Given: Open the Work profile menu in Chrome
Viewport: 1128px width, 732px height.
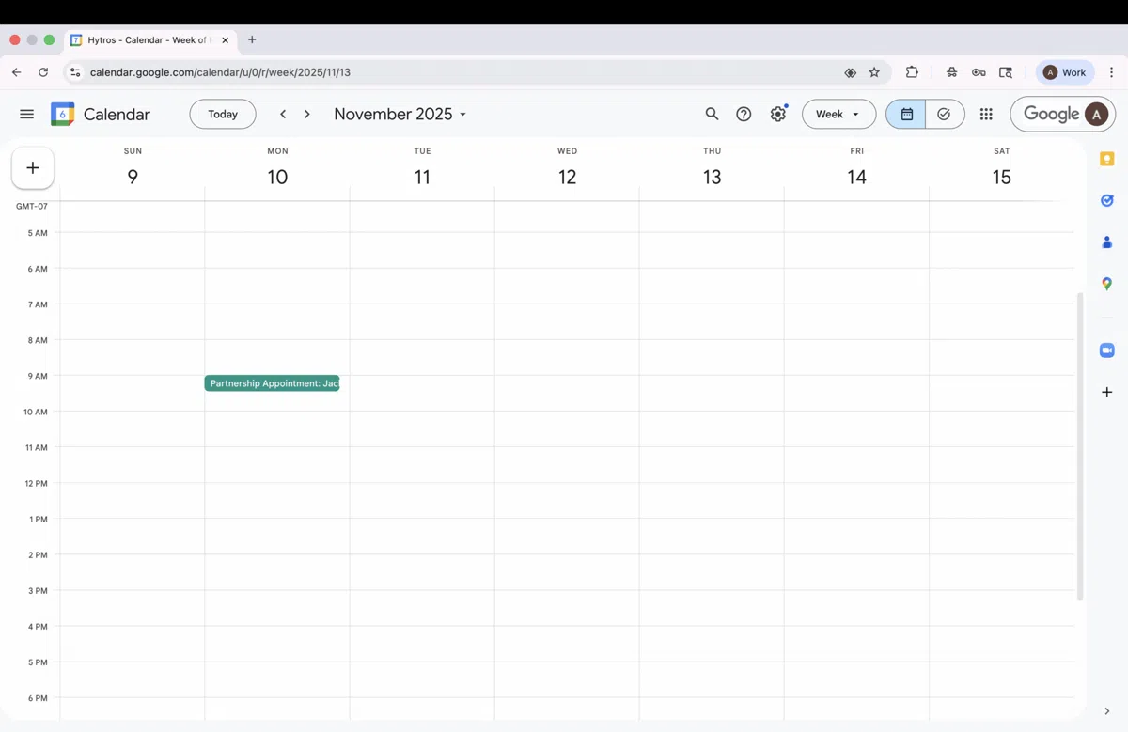Looking at the screenshot, I should tap(1065, 72).
